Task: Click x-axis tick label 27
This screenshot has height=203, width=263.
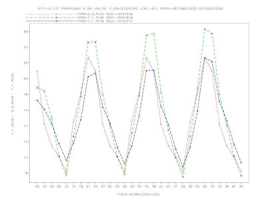Action: pyautogui.click(x=103, y=186)
